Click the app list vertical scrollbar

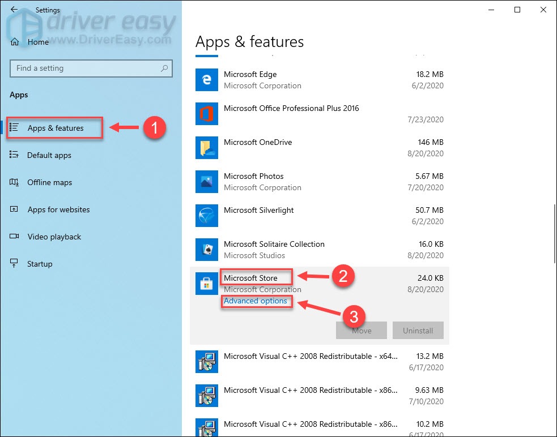click(x=555, y=233)
